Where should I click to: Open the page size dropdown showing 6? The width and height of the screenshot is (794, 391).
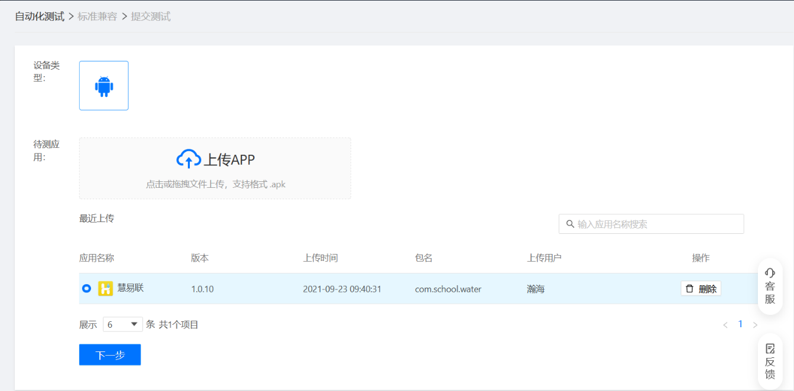pos(122,324)
